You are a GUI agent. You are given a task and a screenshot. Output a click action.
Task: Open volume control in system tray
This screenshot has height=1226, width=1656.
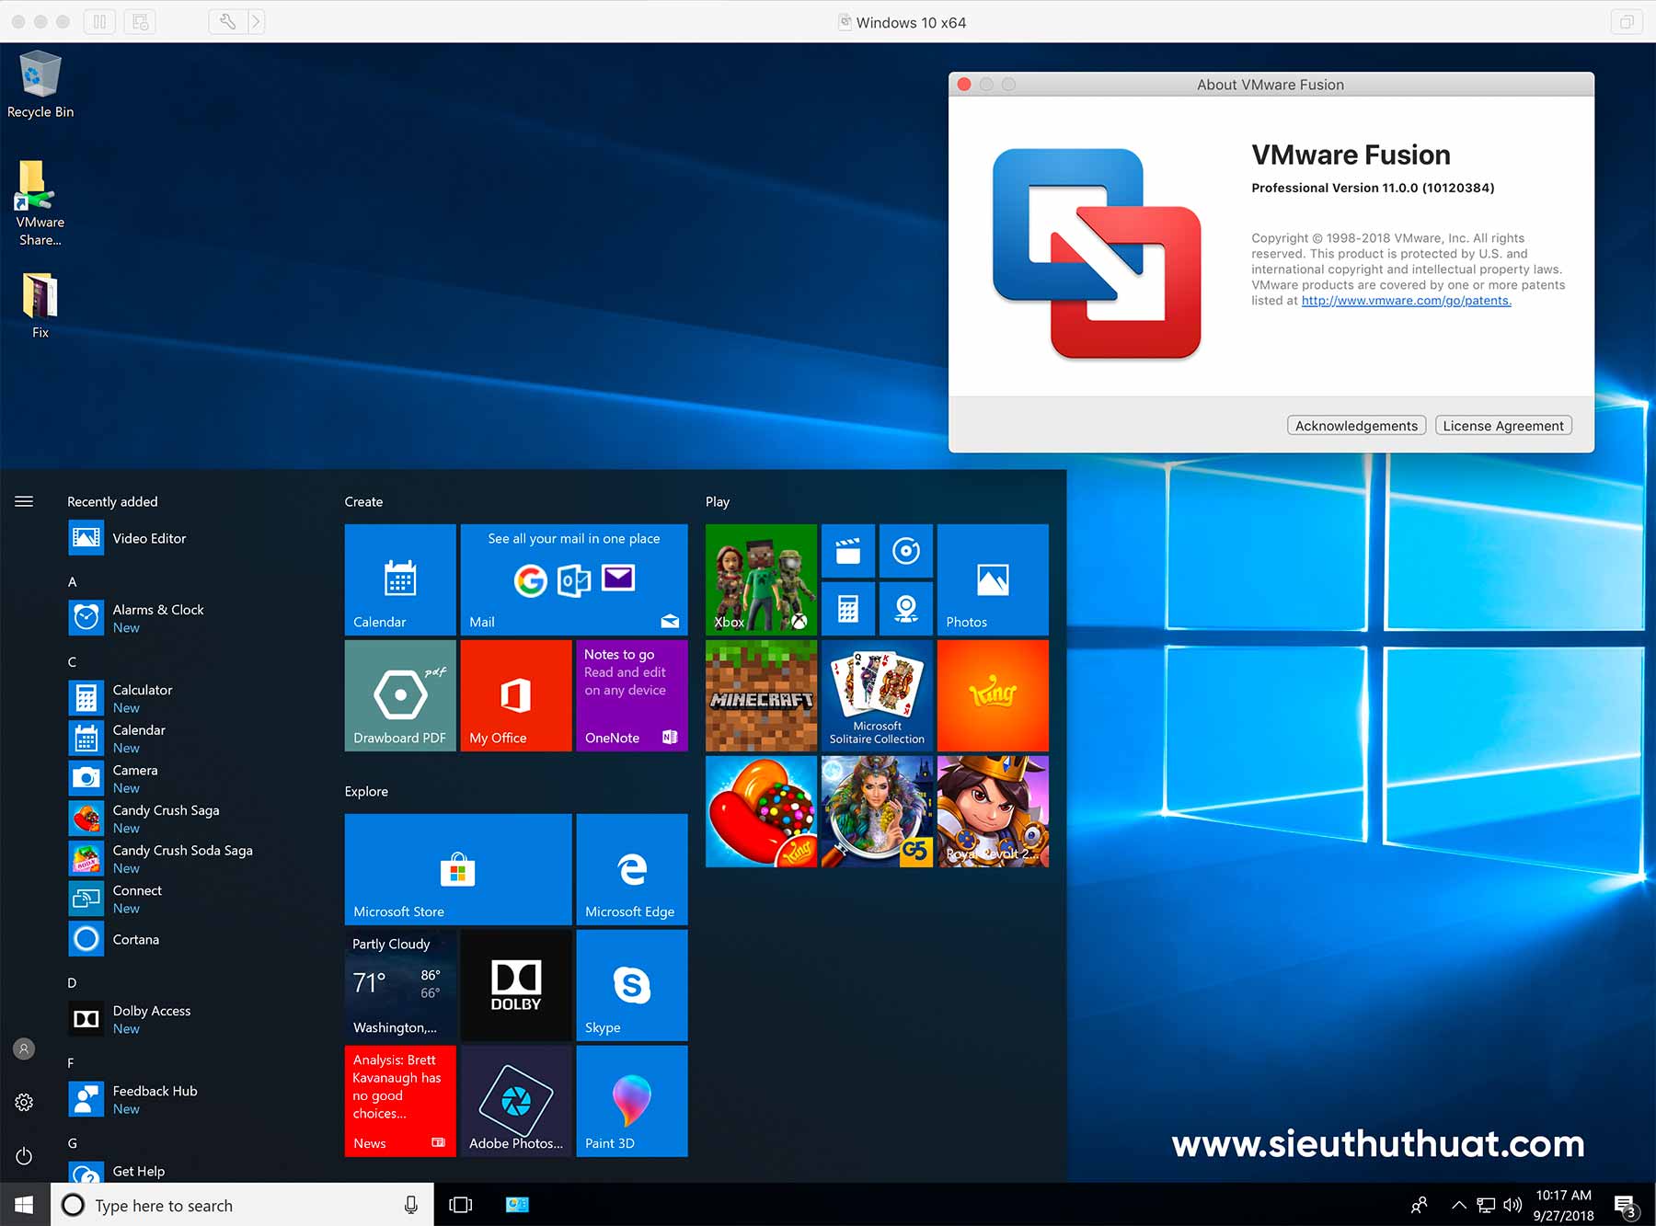click(1512, 1205)
